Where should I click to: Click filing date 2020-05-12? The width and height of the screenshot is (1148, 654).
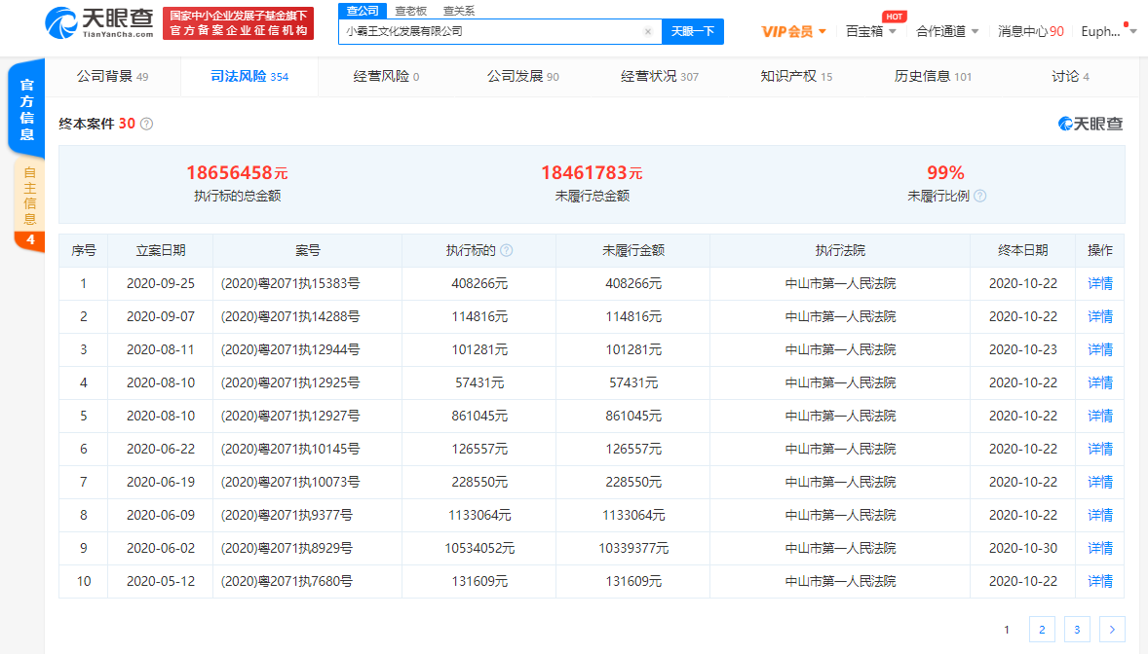[161, 582]
